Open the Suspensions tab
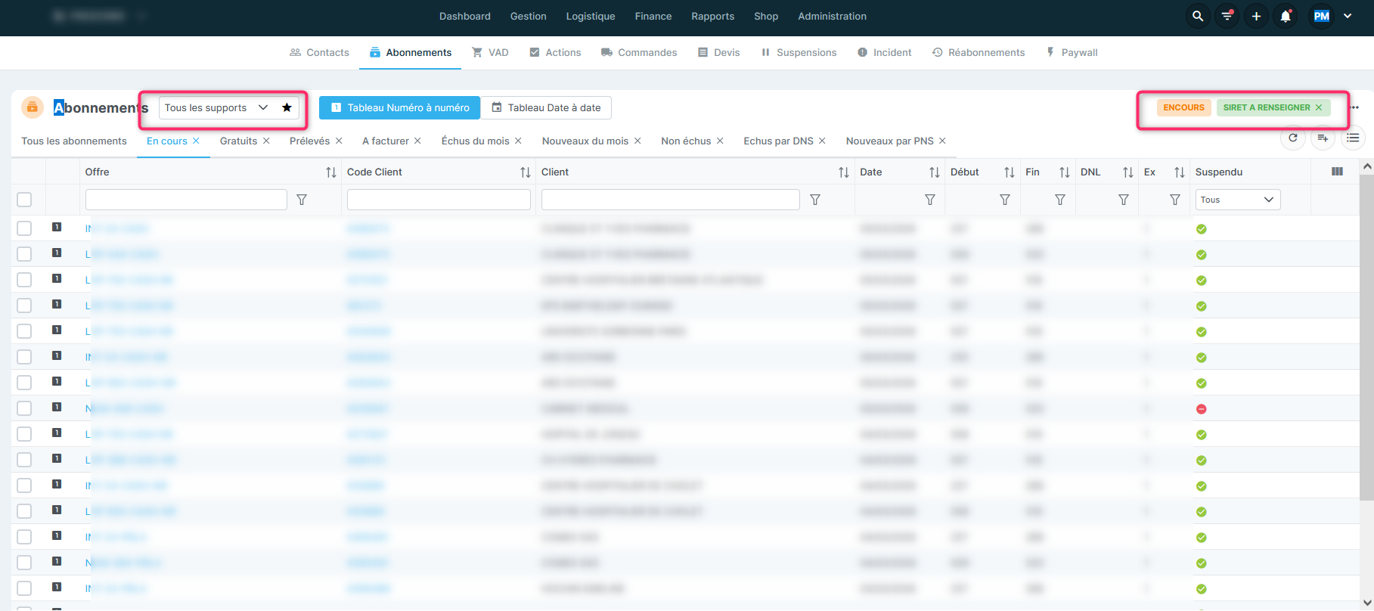The height and width of the screenshot is (611, 1374). [799, 52]
